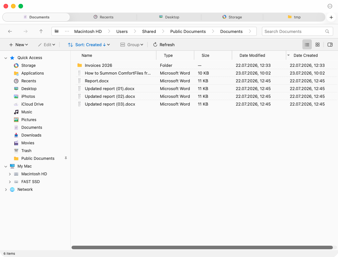Image resolution: width=338 pixels, height=257 pixels.
Task: Switch to grid icon view
Action: click(x=318, y=45)
